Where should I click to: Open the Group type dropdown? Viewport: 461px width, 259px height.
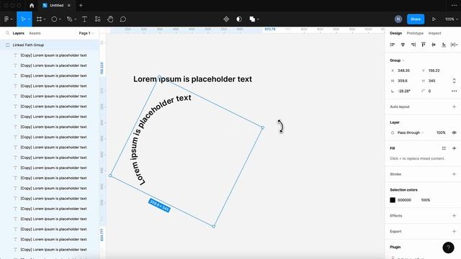click(397, 60)
